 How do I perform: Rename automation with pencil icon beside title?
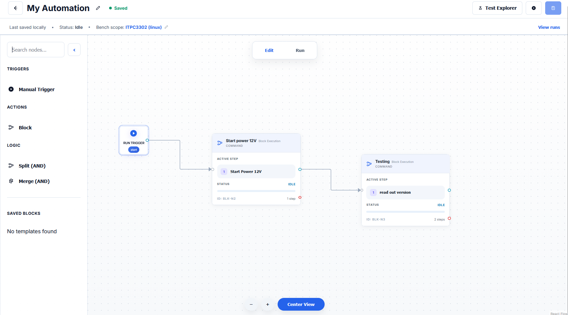click(98, 8)
